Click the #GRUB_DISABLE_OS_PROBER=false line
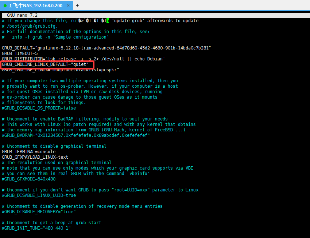310x238 pixels. (x=39, y=108)
